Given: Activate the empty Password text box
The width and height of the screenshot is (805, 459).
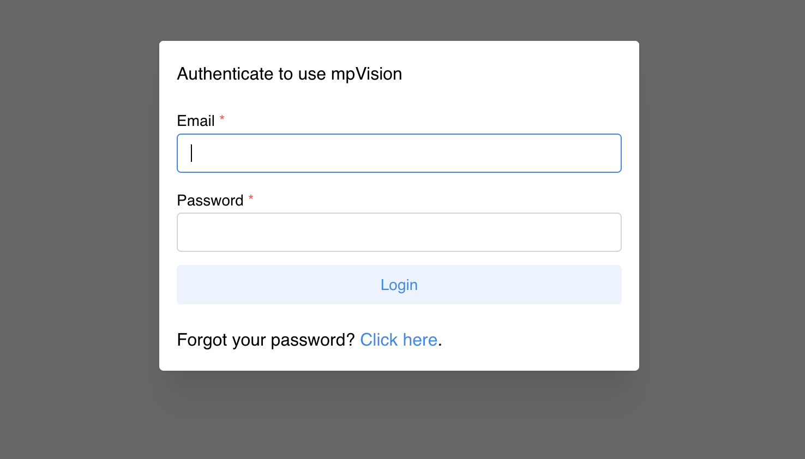Looking at the screenshot, I should pos(399,232).
